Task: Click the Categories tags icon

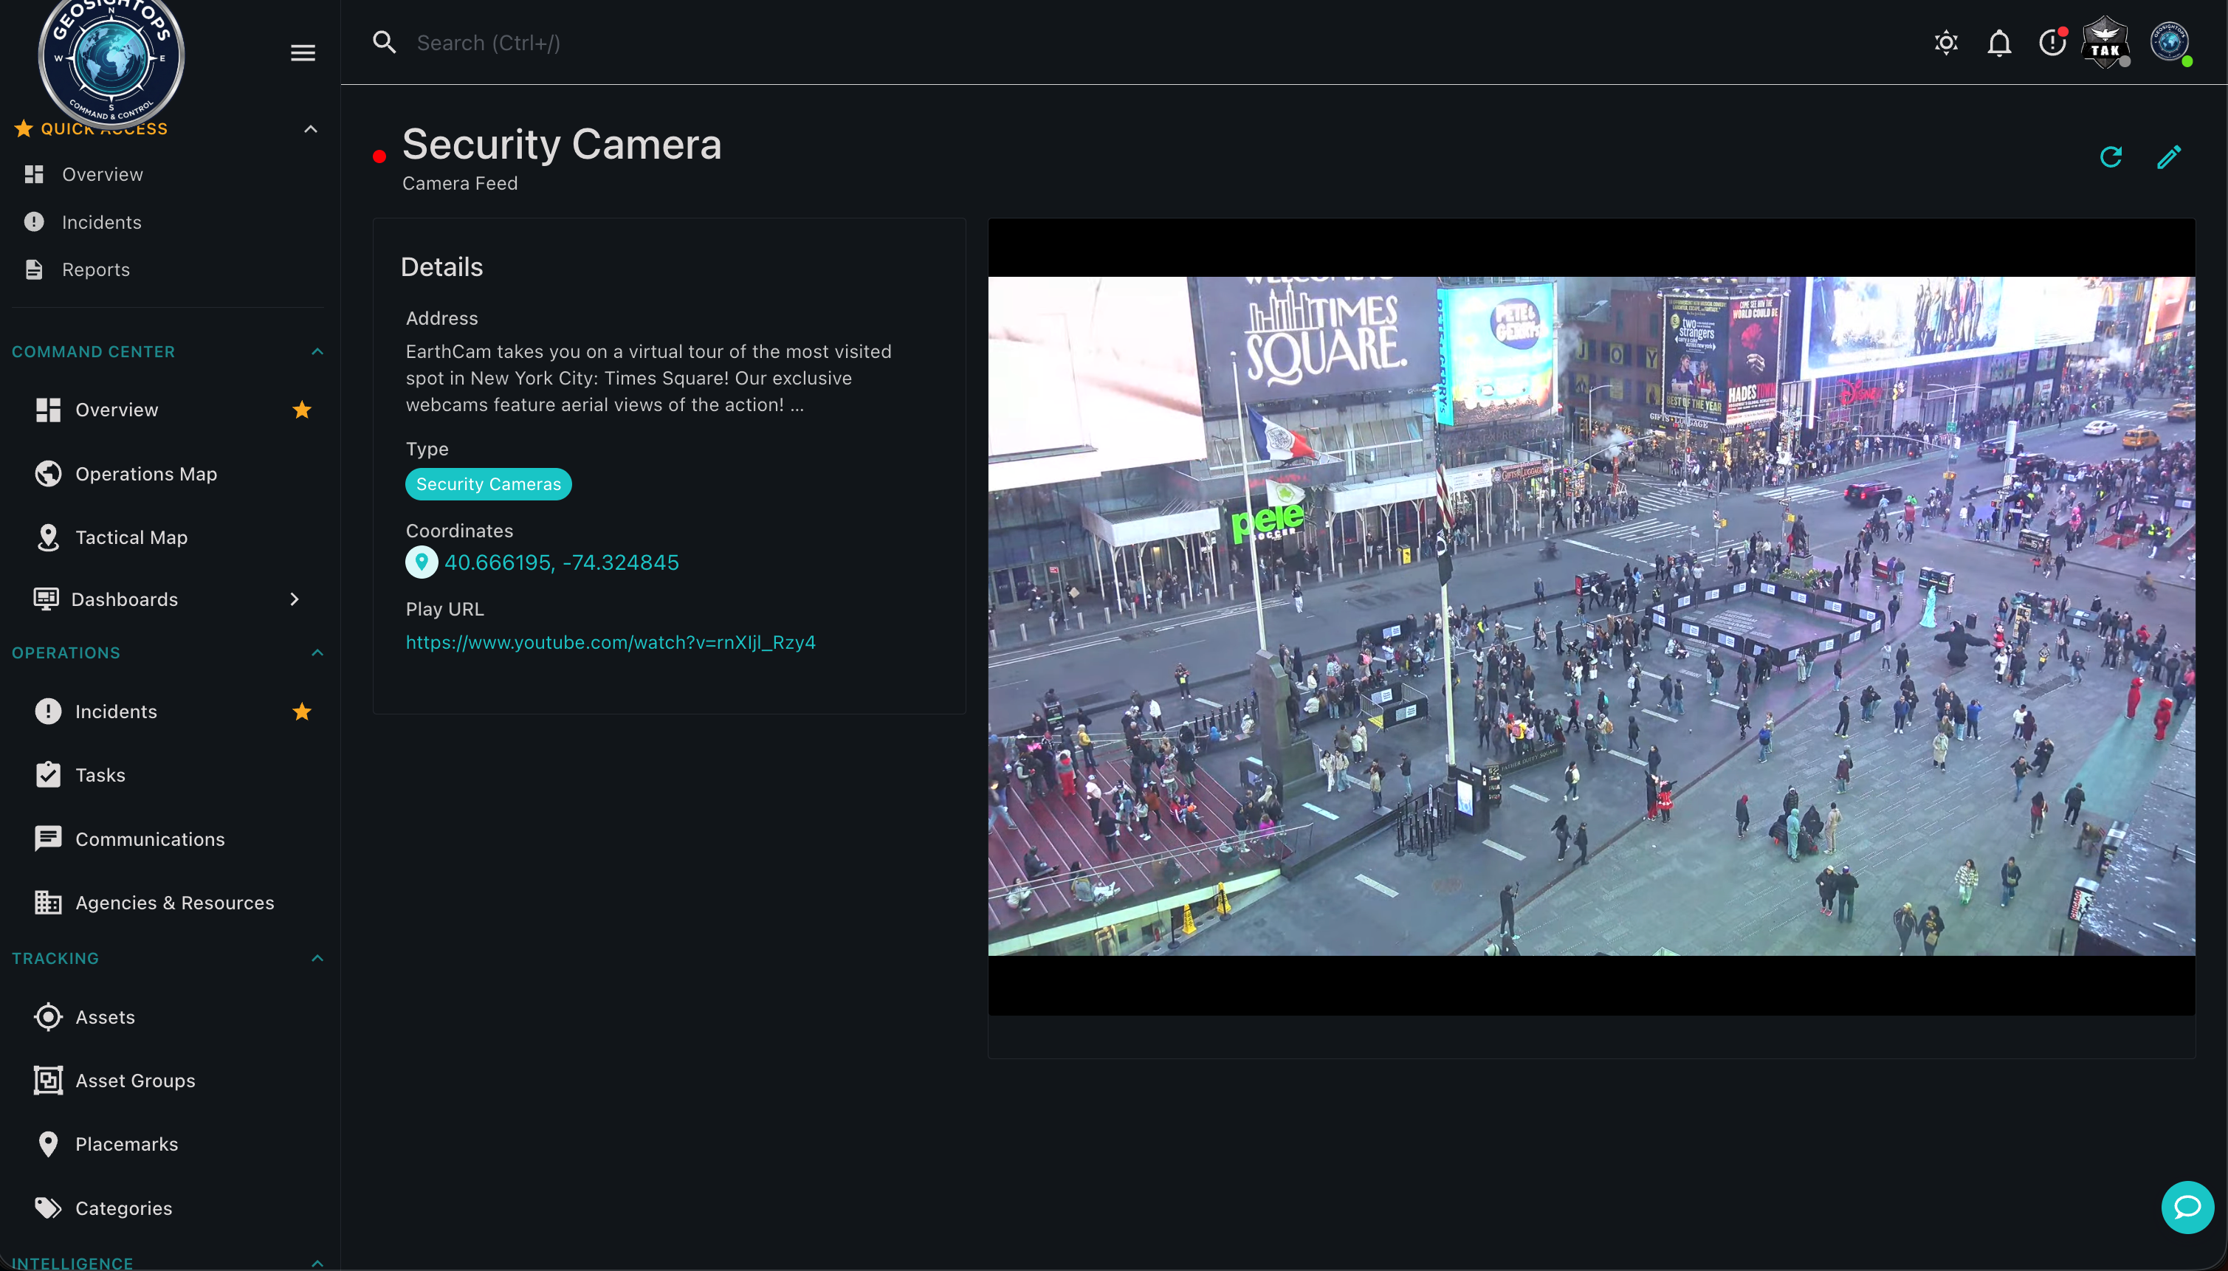Action: tap(48, 1208)
